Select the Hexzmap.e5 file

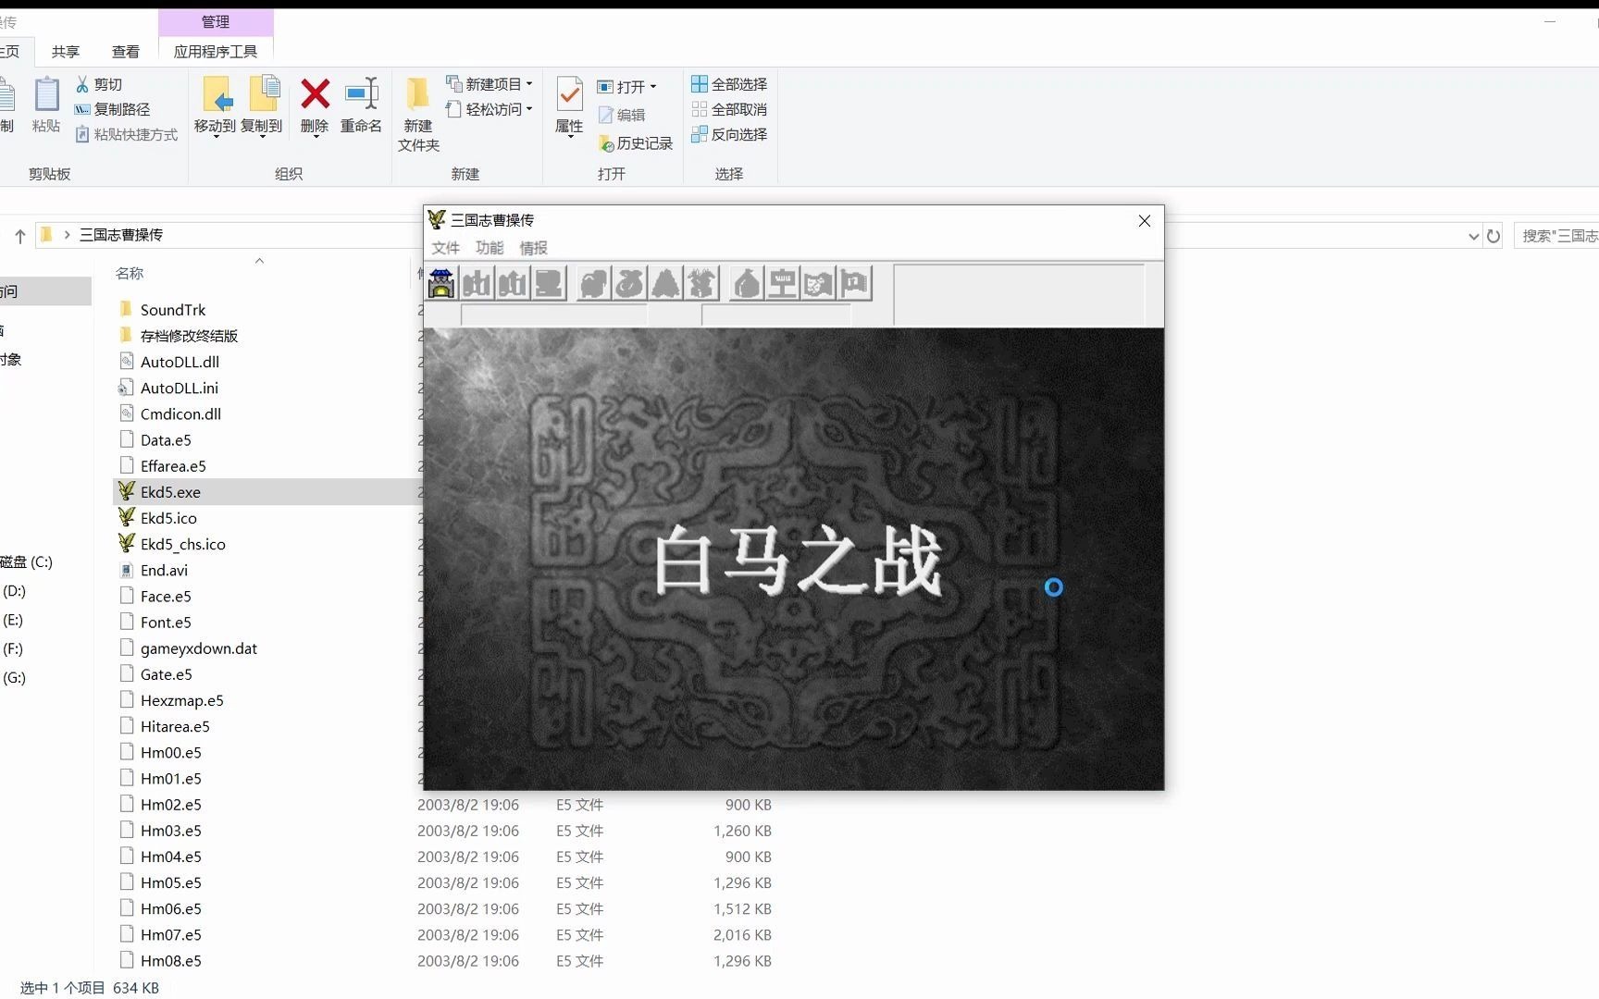tap(182, 700)
